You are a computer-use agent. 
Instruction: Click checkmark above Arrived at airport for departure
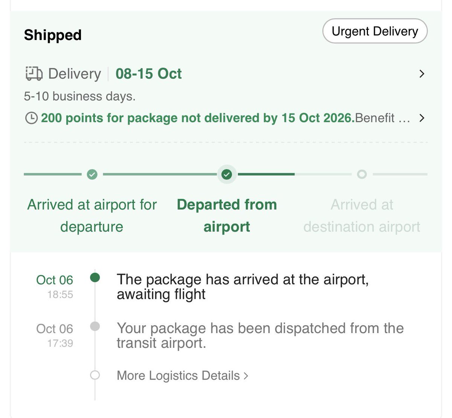coord(92,174)
